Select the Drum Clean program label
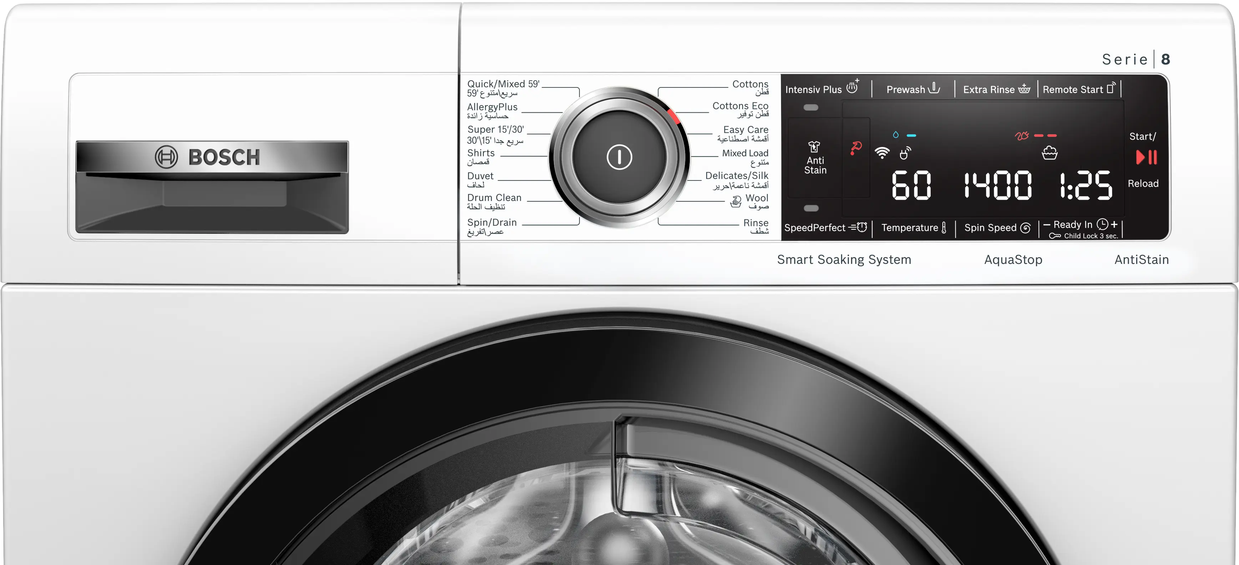 (x=494, y=198)
